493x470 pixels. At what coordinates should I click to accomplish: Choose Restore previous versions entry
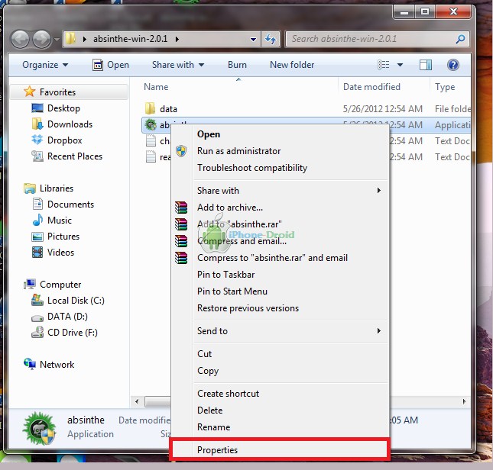click(280, 308)
